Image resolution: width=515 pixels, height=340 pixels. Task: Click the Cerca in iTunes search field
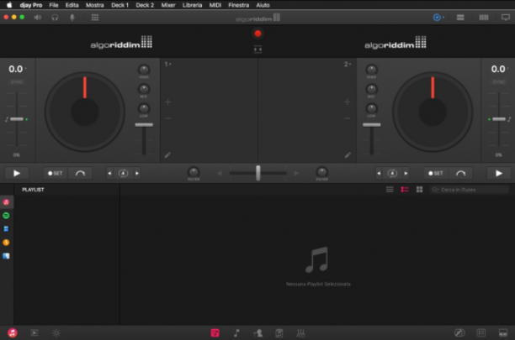[470, 190]
